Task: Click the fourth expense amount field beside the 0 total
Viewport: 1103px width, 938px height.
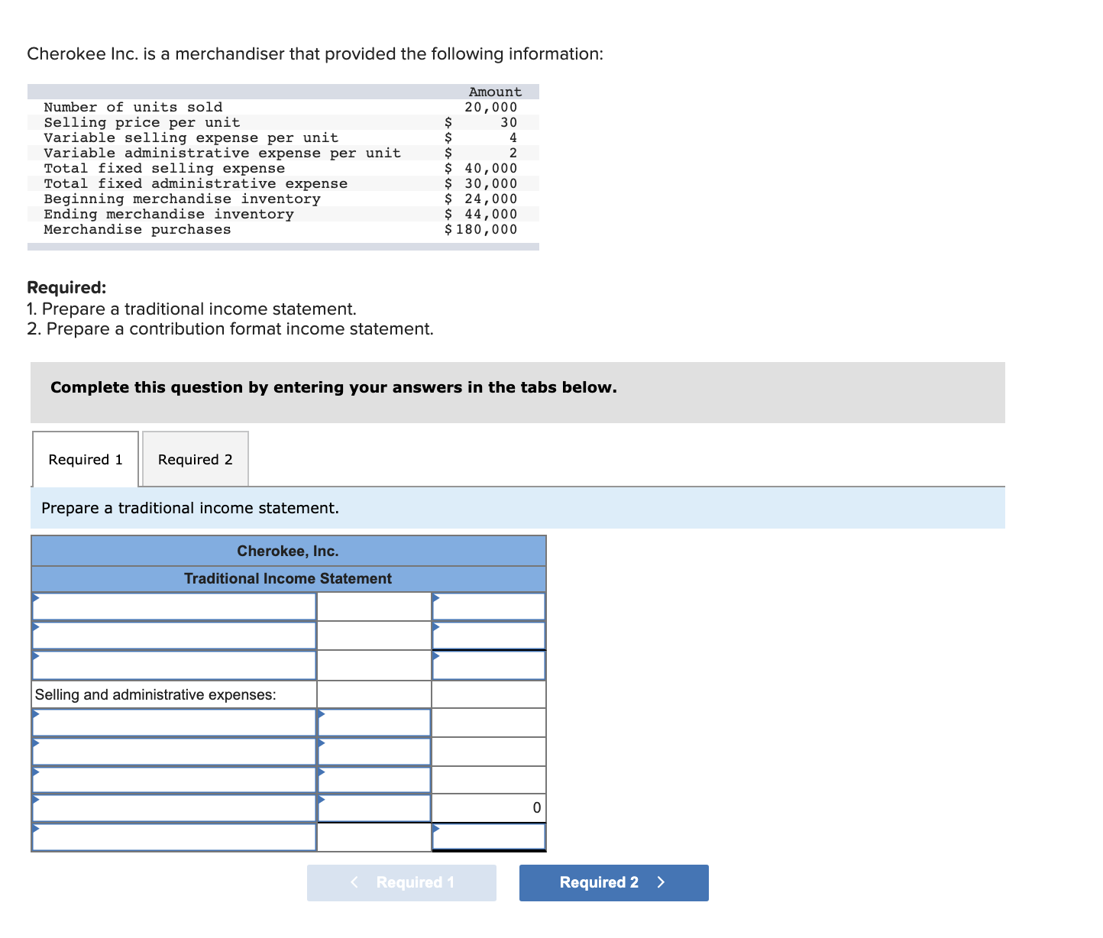Action: [x=374, y=808]
